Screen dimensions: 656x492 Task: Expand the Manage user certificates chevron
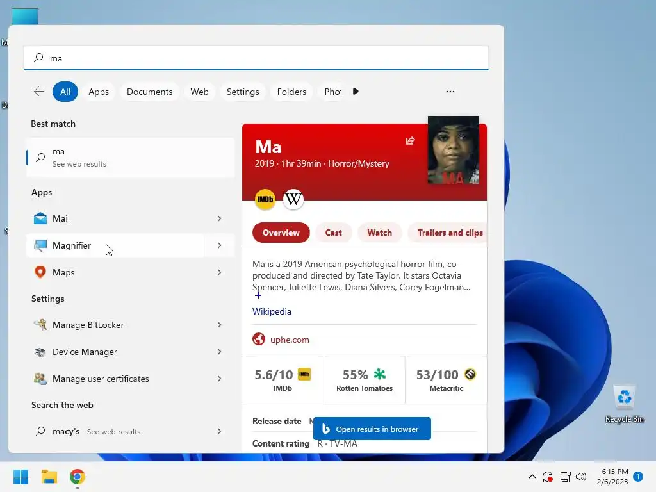coord(219,379)
